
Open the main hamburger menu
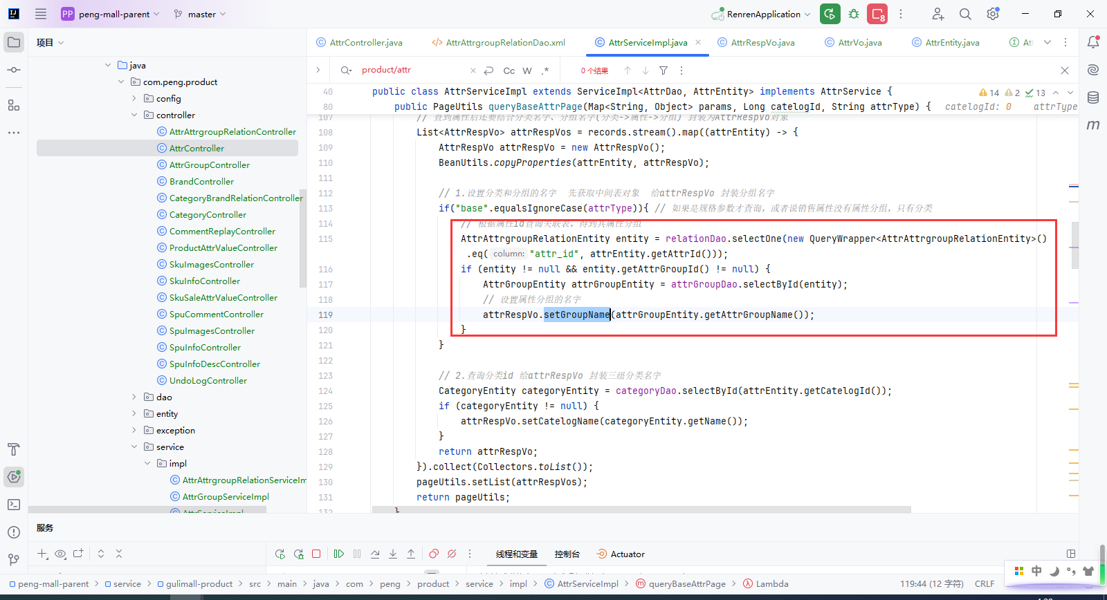(x=41, y=14)
